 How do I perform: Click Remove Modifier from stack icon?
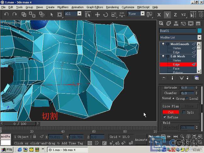coord(187,78)
